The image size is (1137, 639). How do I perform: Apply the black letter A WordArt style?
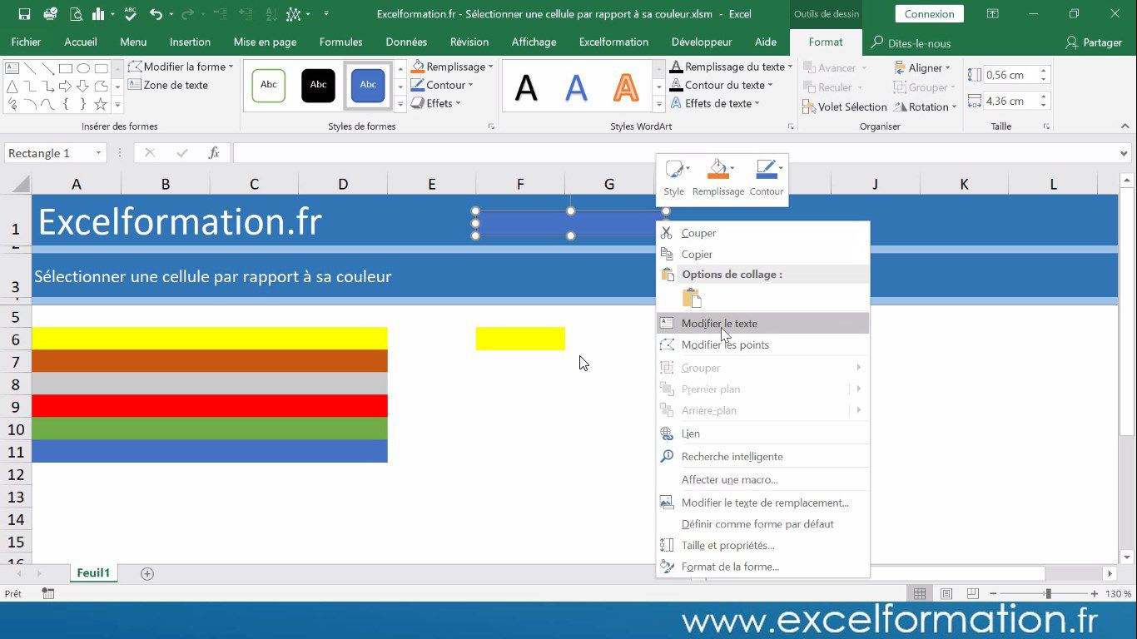[x=526, y=87]
